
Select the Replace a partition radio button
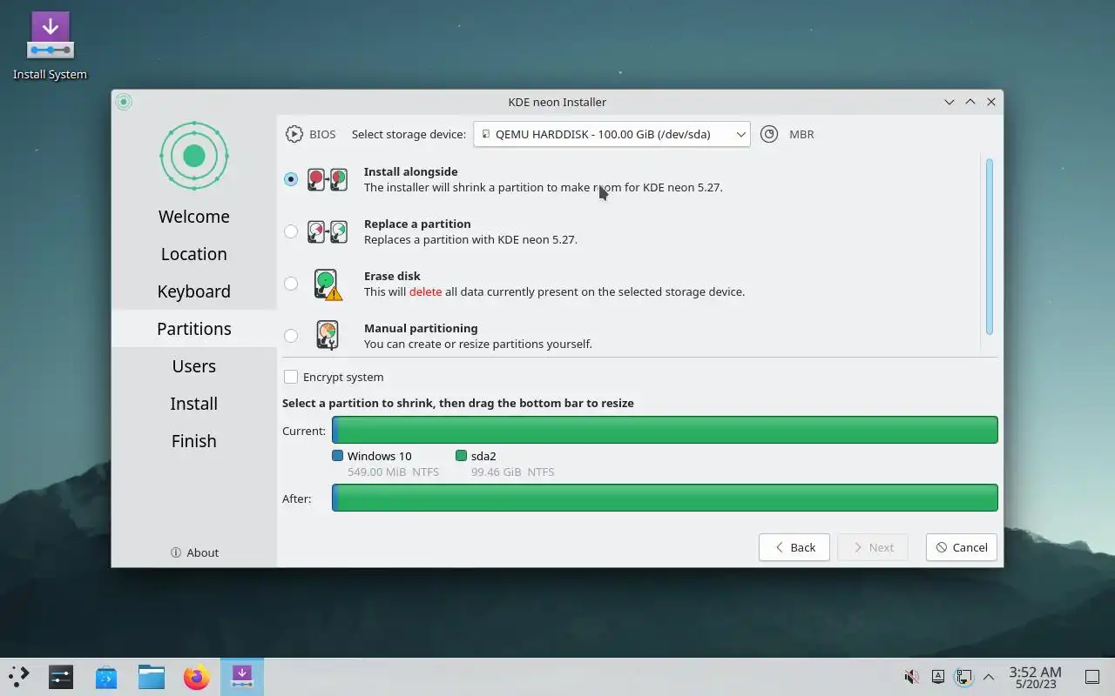point(291,231)
